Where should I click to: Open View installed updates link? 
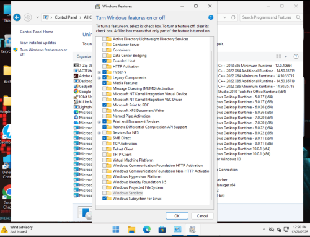click(x=38, y=43)
